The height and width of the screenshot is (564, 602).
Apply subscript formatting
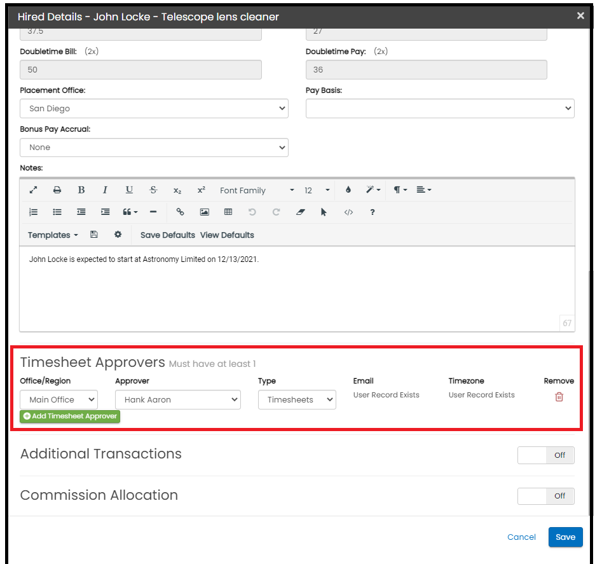click(177, 191)
